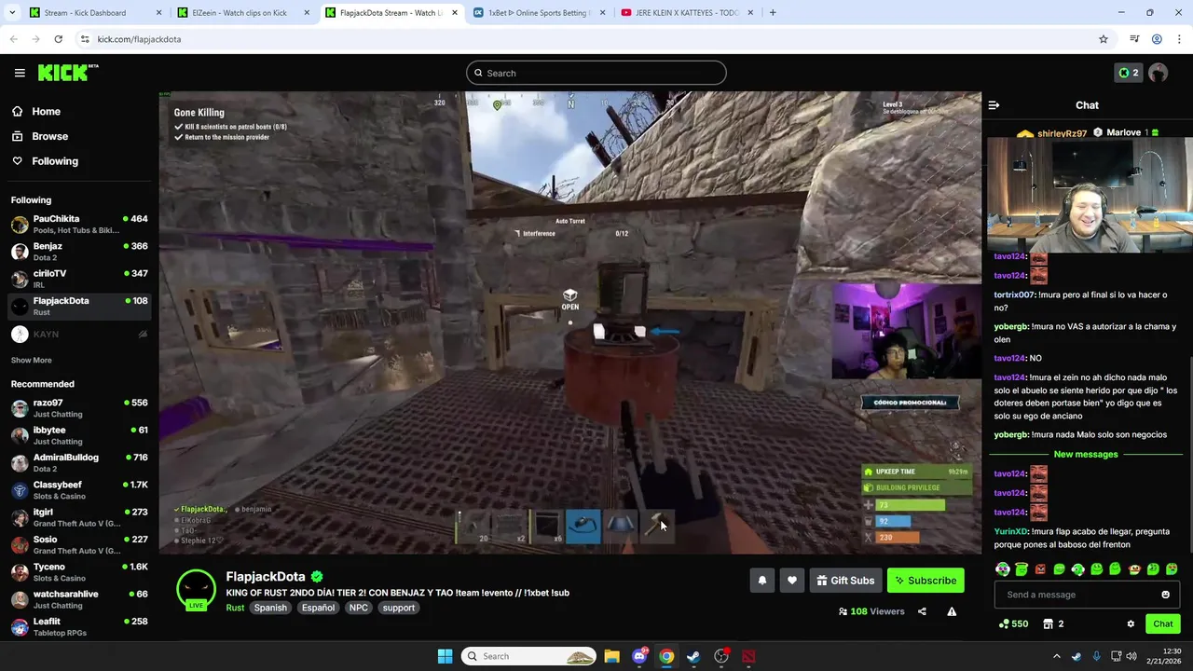
Task: Click the NPC tag
Action: 359,608
